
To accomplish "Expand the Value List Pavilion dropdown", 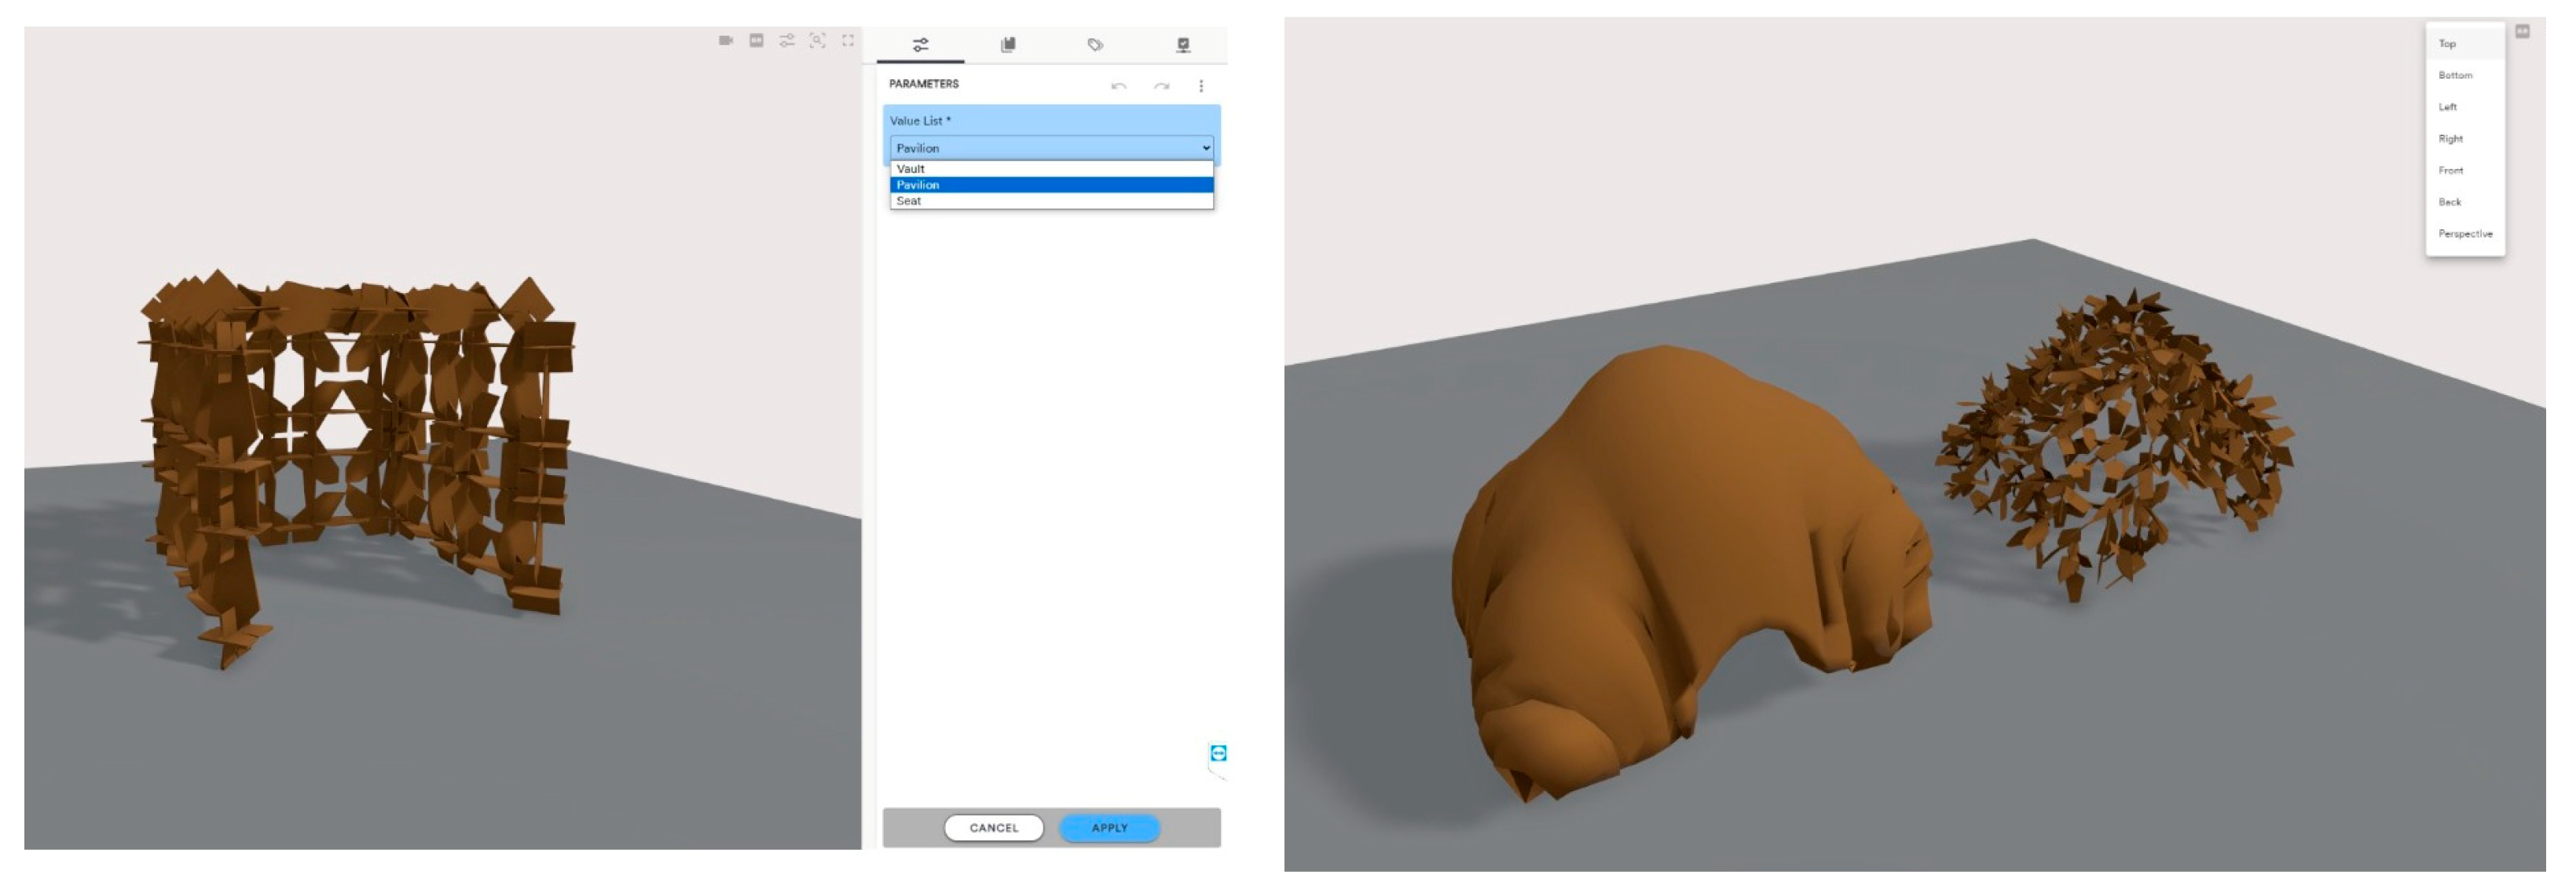I will point(1051,148).
